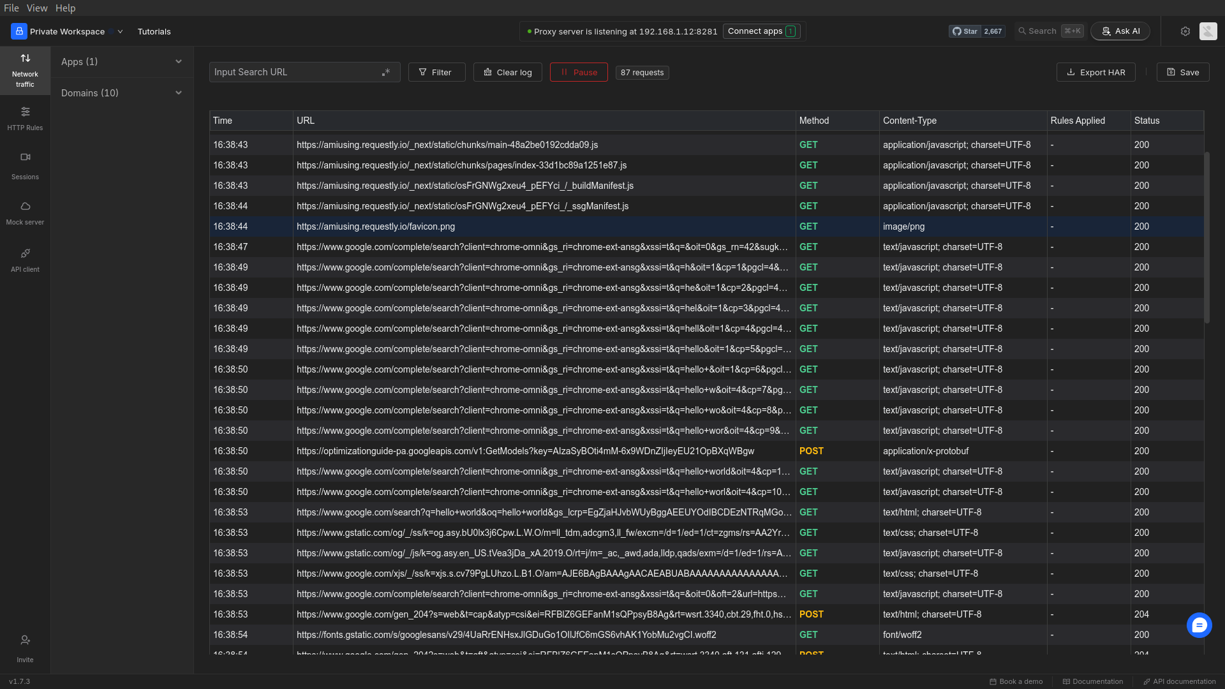
Task: Open the API client icon
Action: 25,254
